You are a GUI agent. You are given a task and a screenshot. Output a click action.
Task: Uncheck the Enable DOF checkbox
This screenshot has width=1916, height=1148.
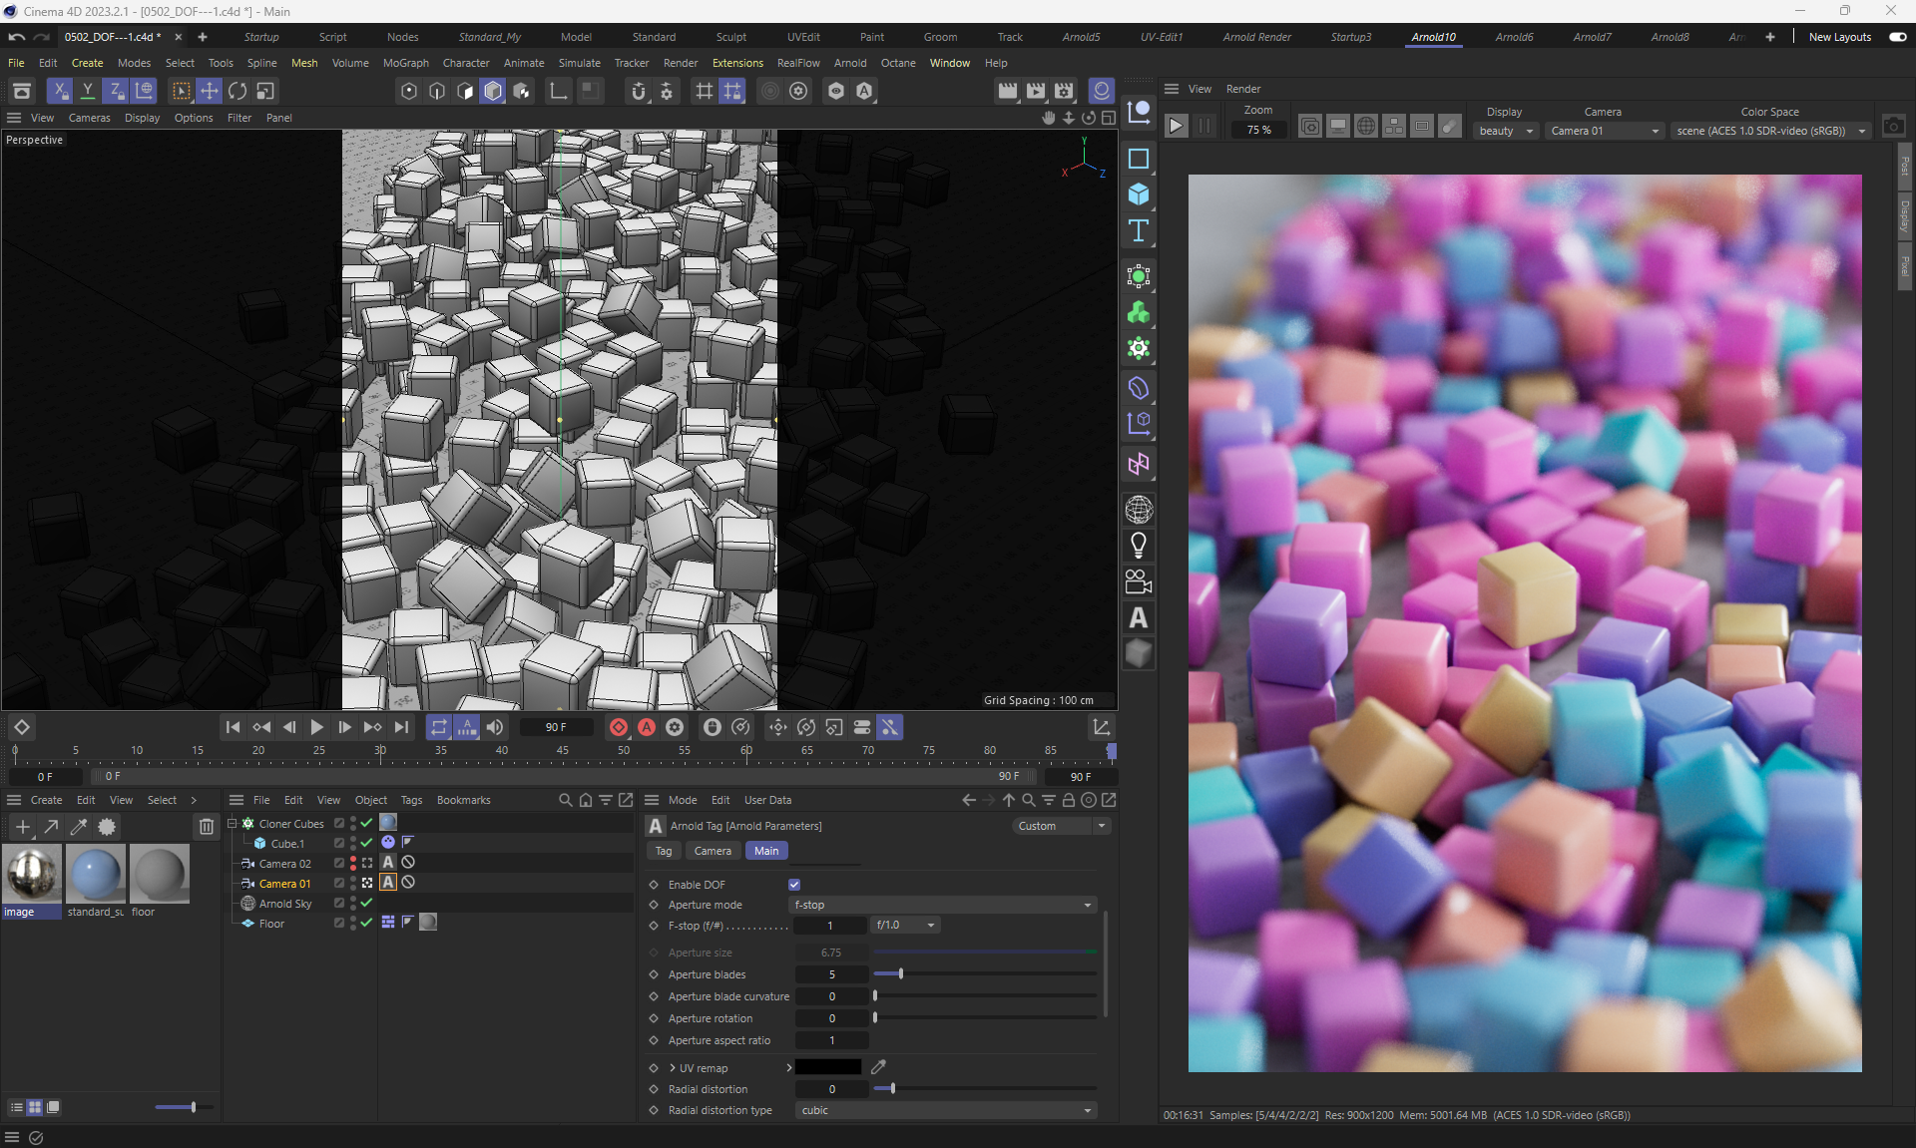(x=794, y=885)
